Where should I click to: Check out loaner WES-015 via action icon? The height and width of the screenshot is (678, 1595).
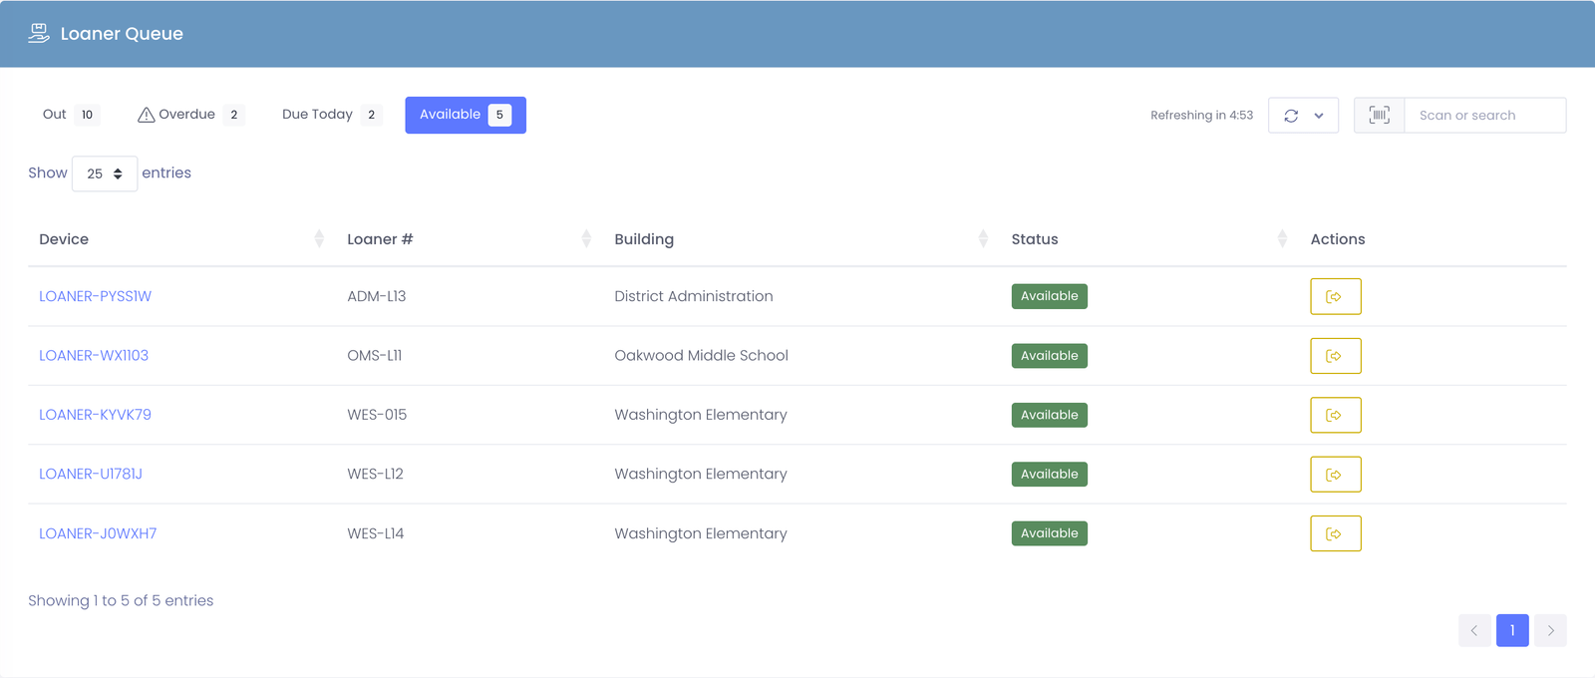1335,415
